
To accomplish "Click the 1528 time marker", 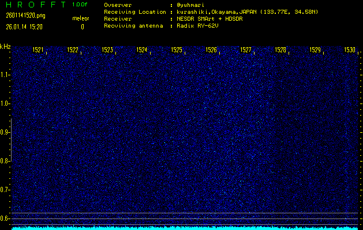I will (x=280, y=50).
